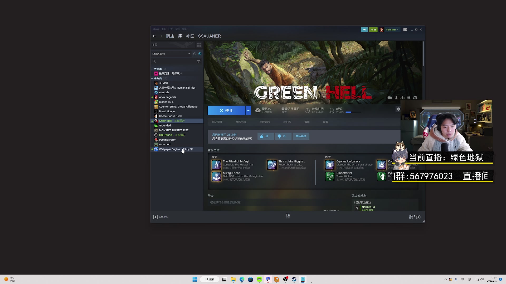Viewport: 506px width, 284px height.
Task: Collapse the 未分类 category
Action: point(152,78)
